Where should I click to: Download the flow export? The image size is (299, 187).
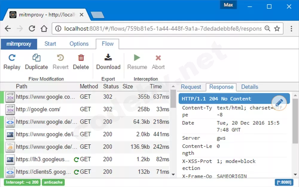coord(108,61)
